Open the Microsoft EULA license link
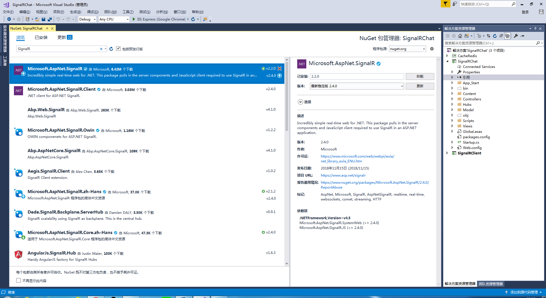546x298 pixels. pyautogui.click(x=357, y=159)
